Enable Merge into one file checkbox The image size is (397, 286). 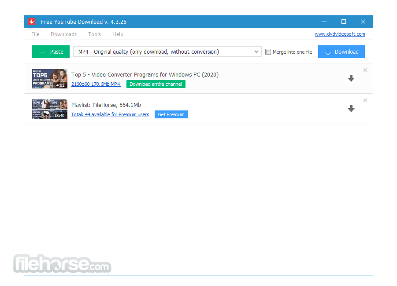(x=268, y=52)
